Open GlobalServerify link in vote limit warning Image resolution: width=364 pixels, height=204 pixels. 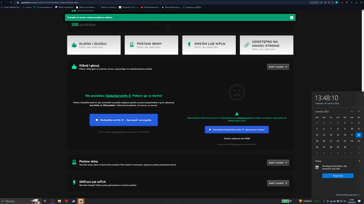[245, 118]
